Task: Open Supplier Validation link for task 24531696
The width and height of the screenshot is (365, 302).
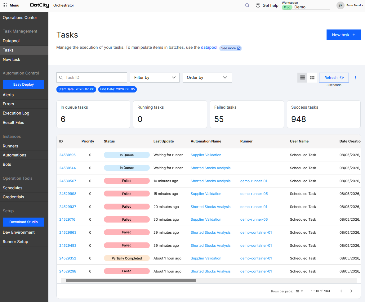Action: (x=206, y=155)
